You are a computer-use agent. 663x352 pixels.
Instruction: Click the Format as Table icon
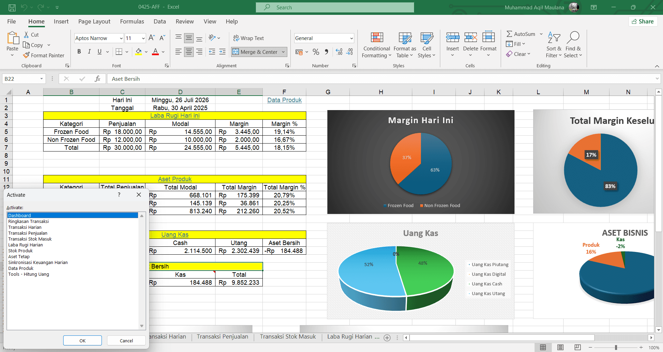tap(405, 38)
